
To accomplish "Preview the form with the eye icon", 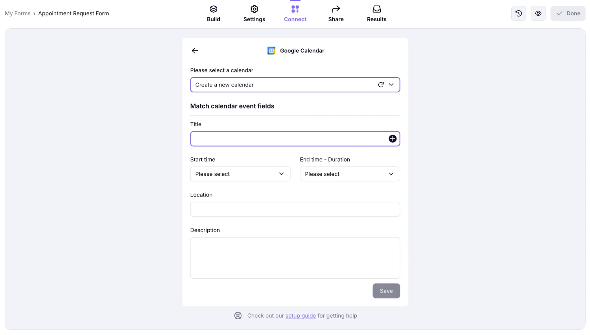I will 538,13.
